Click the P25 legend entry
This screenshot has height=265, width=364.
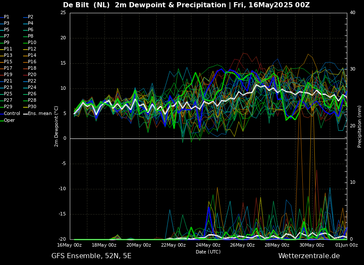click(x=6, y=94)
